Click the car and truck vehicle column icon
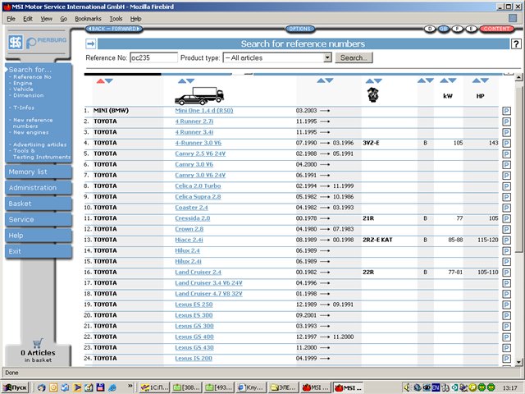This screenshot has height=394, width=525. click(x=199, y=96)
